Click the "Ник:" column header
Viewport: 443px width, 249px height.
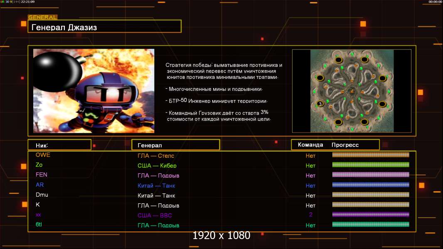[59, 145]
